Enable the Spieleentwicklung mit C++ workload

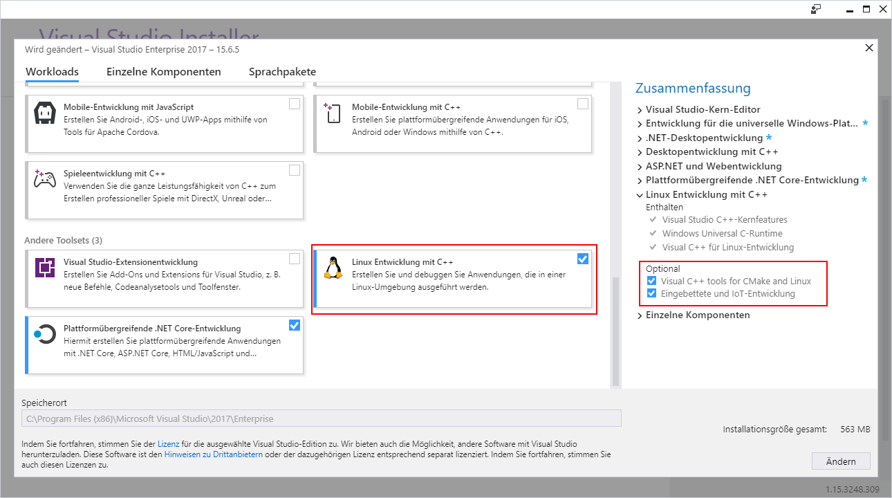[x=295, y=169]
